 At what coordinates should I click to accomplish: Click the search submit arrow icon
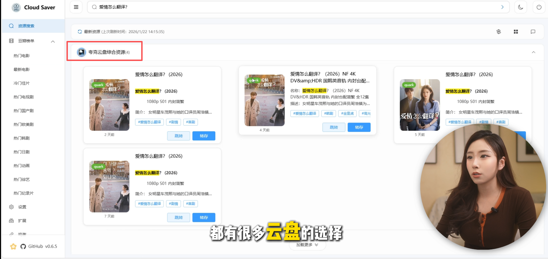pos(502,7)
